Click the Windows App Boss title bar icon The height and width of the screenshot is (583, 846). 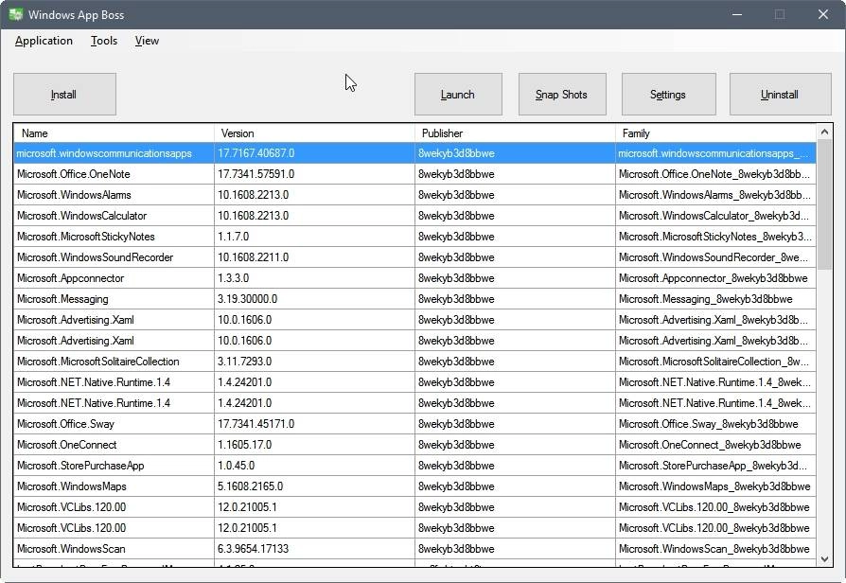point(16,14)
